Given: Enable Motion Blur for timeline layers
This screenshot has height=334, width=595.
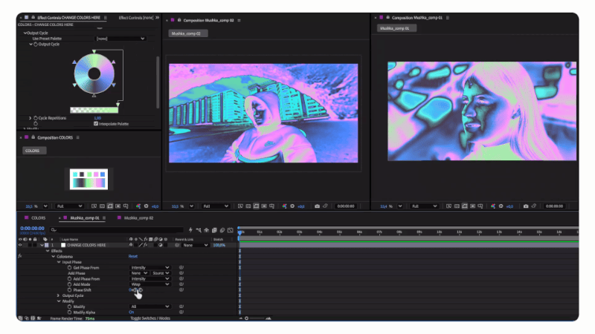Looking at the screenshot, I should [222, 230].
